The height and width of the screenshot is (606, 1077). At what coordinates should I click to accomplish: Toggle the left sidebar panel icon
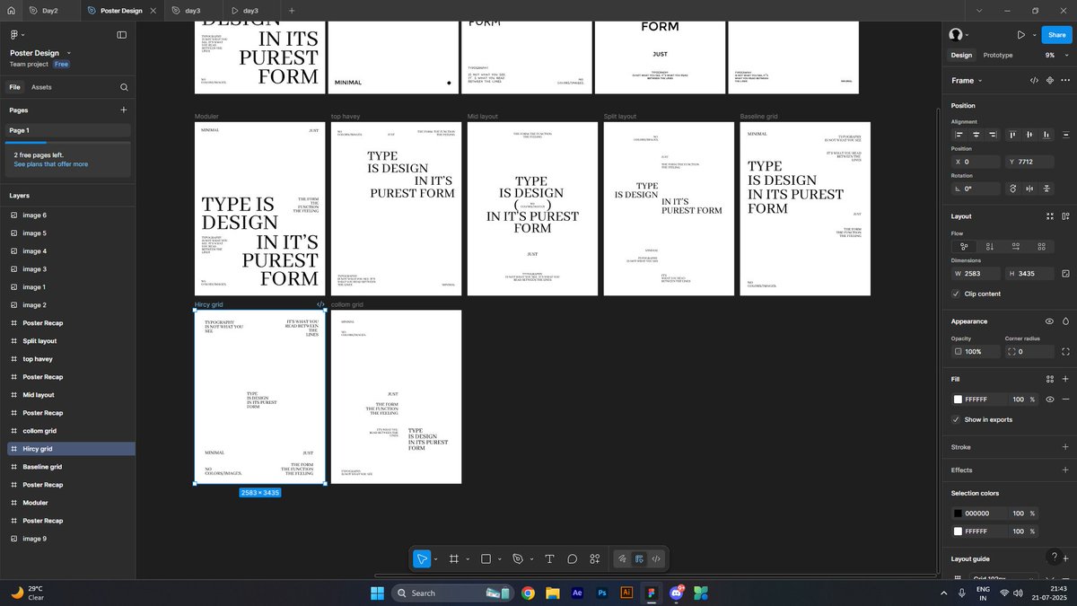tap(121, 34)
